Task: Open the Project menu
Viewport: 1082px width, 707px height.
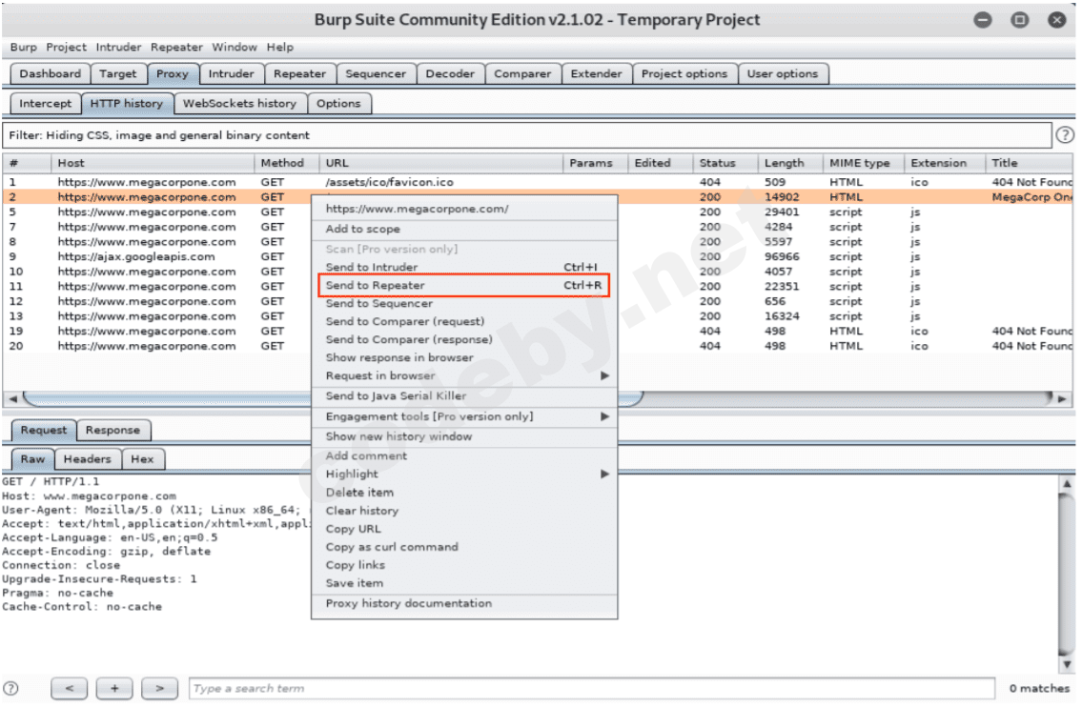Action: [66, 47]
